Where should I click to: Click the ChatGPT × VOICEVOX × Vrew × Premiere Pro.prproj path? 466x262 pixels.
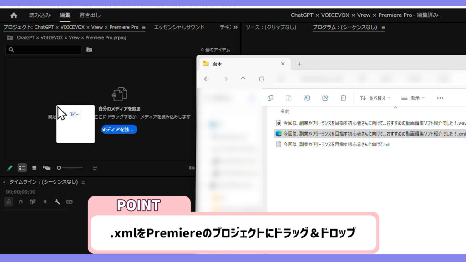(x=71, y=38)
